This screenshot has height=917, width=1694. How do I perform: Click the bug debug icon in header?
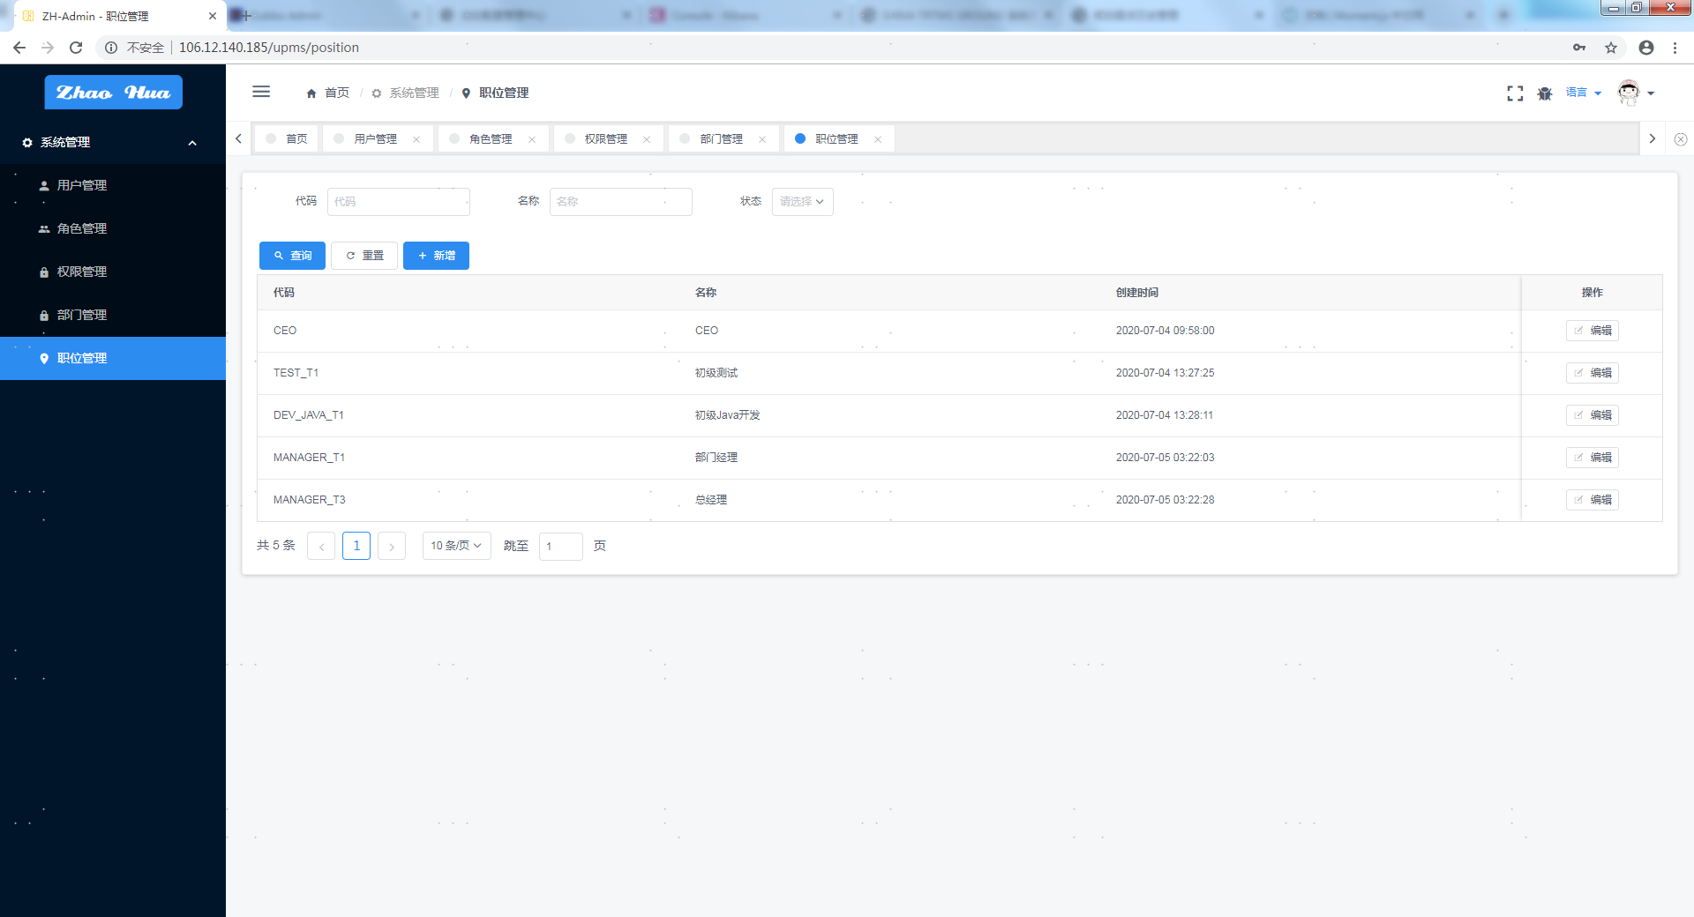[x=1545, y=93]
